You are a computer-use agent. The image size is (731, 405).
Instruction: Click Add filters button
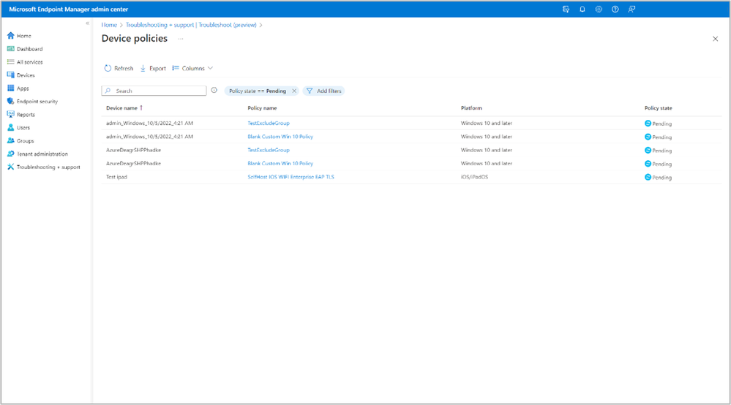tap(324, 91)
